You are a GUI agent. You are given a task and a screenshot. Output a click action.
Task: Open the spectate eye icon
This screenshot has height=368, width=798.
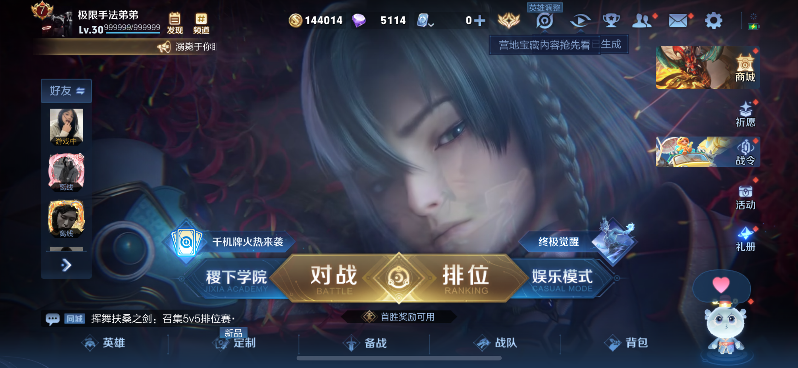point(580,21)
